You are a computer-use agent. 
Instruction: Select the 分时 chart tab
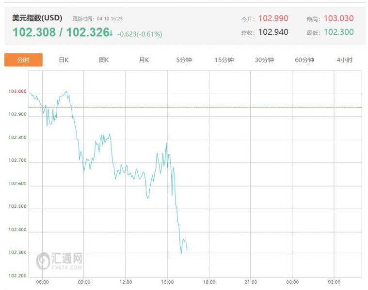(23, 60)
